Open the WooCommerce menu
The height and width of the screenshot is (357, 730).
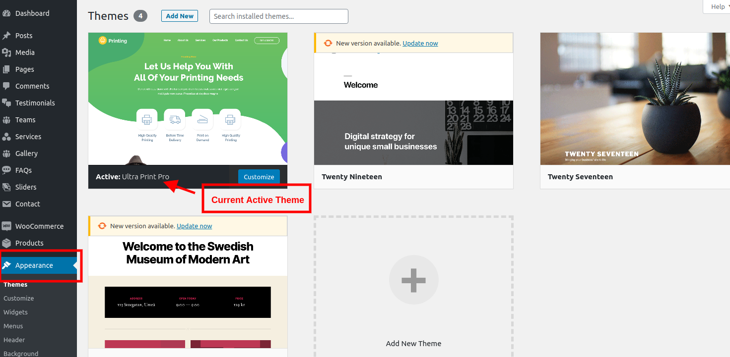[x=38, y=226]
